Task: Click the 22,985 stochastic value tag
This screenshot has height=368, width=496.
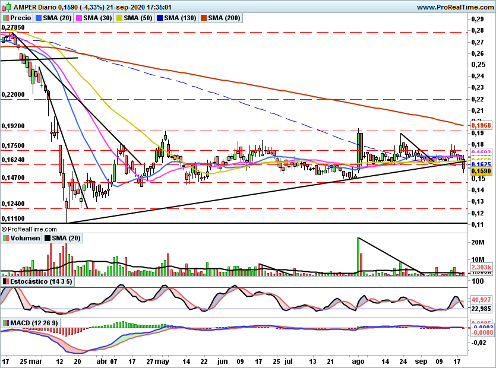Action: (481, 309)
